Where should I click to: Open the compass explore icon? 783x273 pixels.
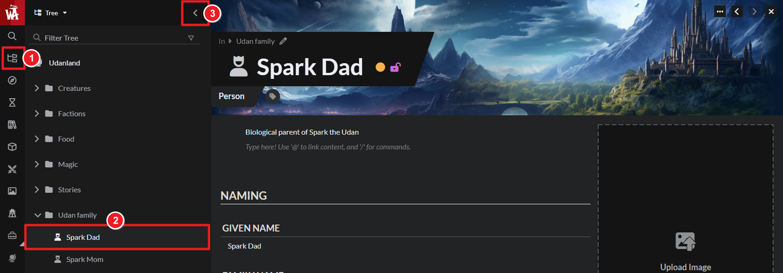[x=12, y=80]
